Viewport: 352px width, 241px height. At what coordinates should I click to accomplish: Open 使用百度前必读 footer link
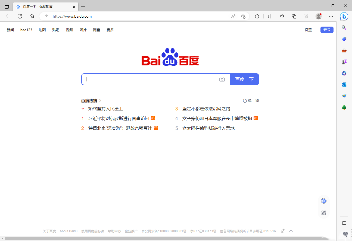pyautogui.click(x=93, y=231)
